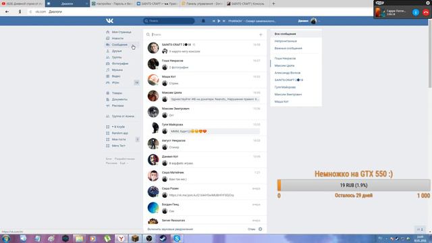Open Мега Тест in the left sidebar
Image resolution: width=432 pixels, height=243 pixels.
click(x=119, y=146)
